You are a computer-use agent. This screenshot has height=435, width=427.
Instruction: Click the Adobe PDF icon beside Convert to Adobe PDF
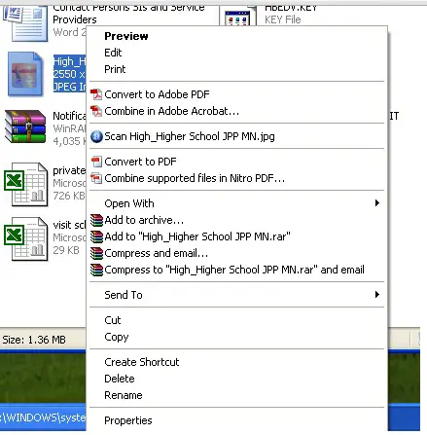96,94
